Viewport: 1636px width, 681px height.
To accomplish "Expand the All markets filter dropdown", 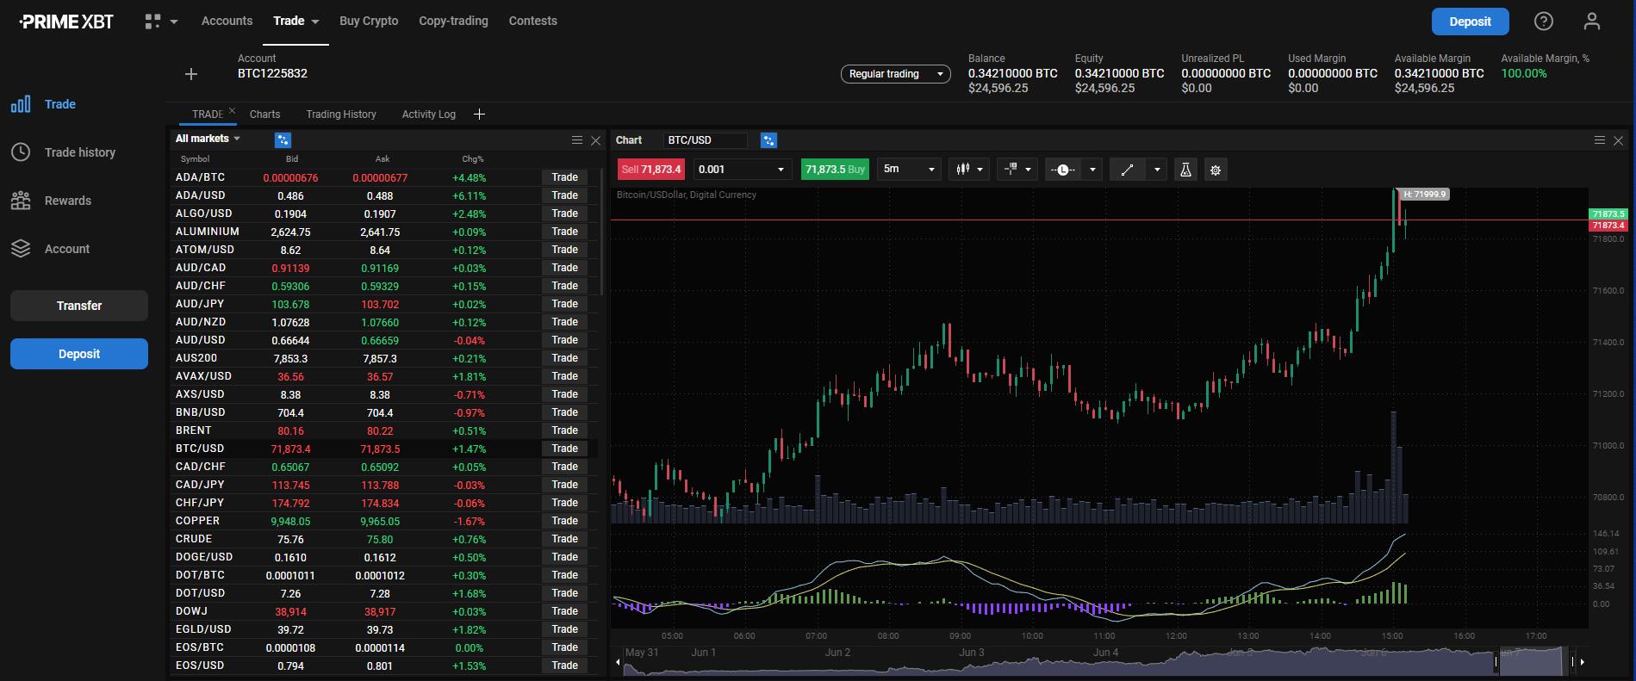I will [x=208, y=139].
